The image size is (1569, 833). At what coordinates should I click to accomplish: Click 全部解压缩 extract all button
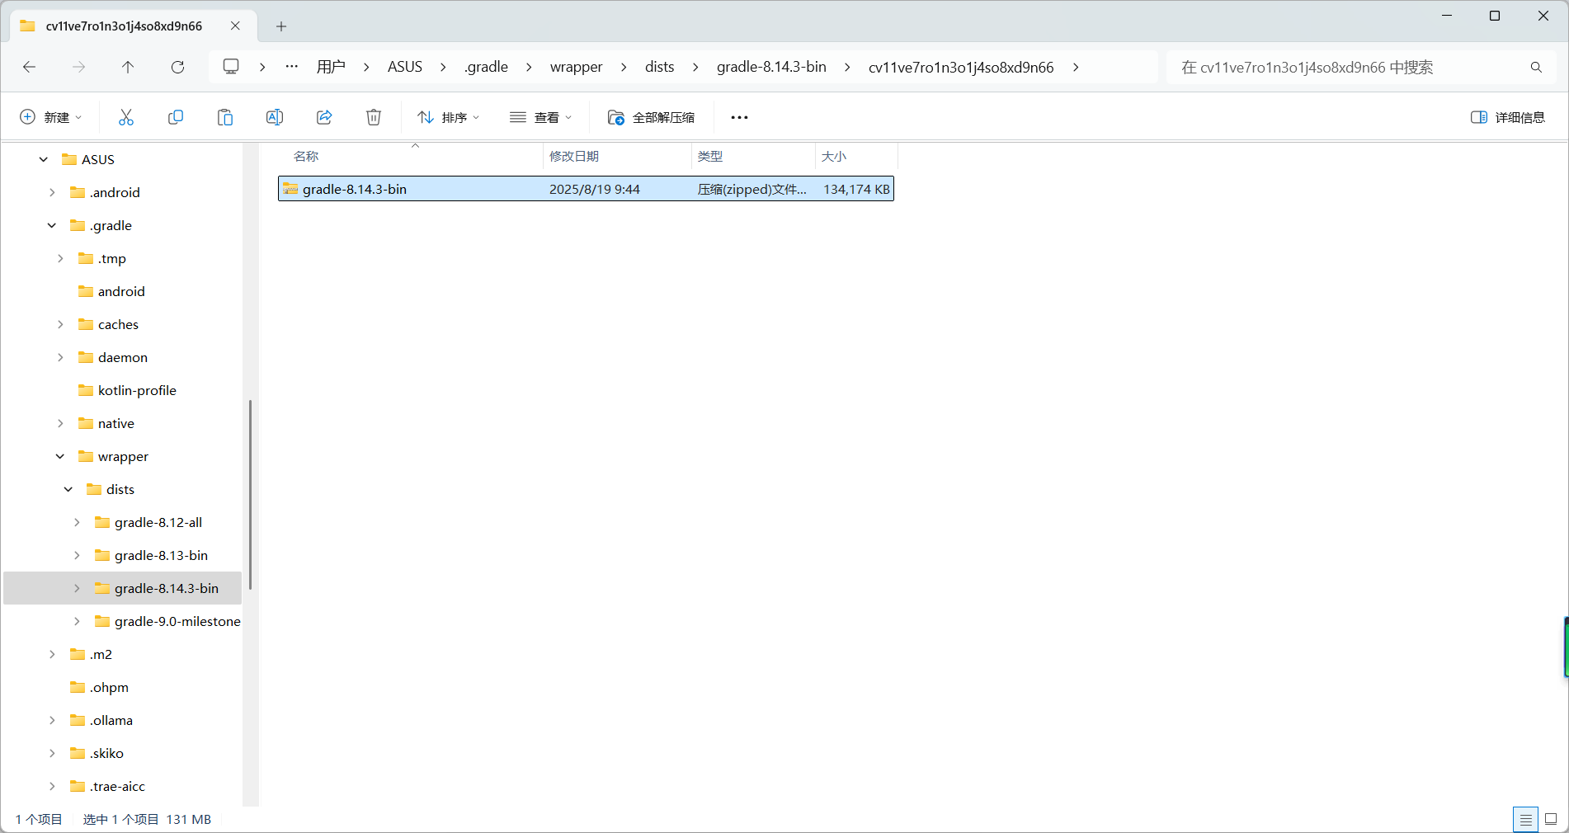(x=652, y=117)
